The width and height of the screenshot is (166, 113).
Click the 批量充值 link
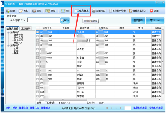pos(24,108)
